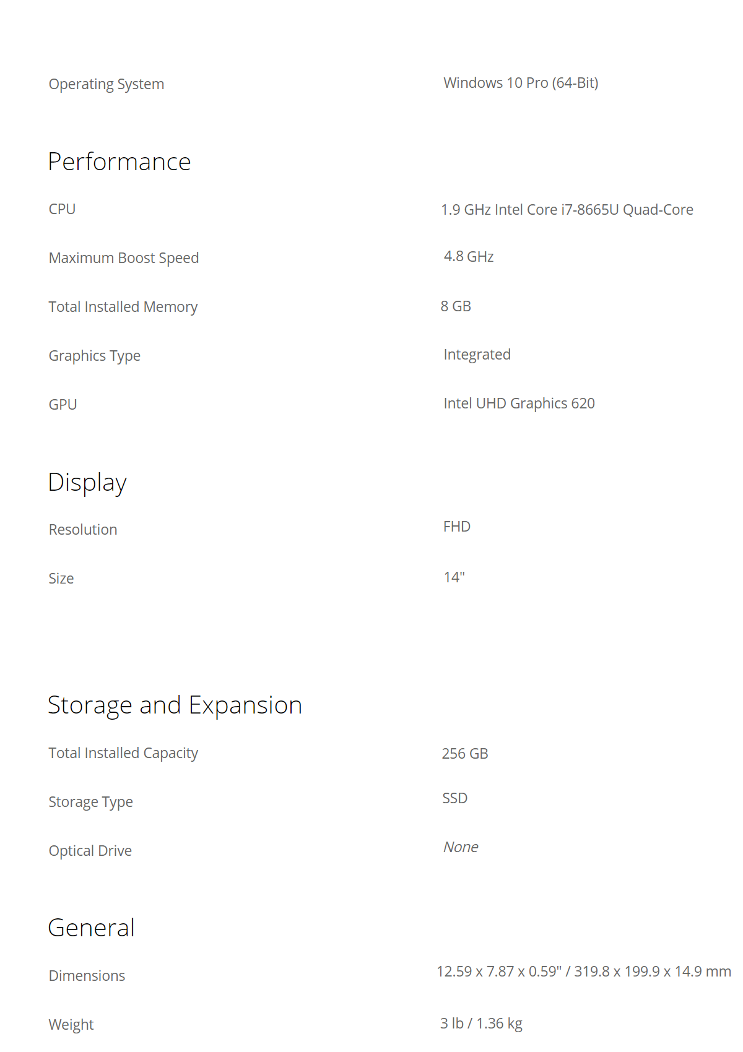Select the Windows 10 Pro (64-Bit) value

click(x=521, y=83)
